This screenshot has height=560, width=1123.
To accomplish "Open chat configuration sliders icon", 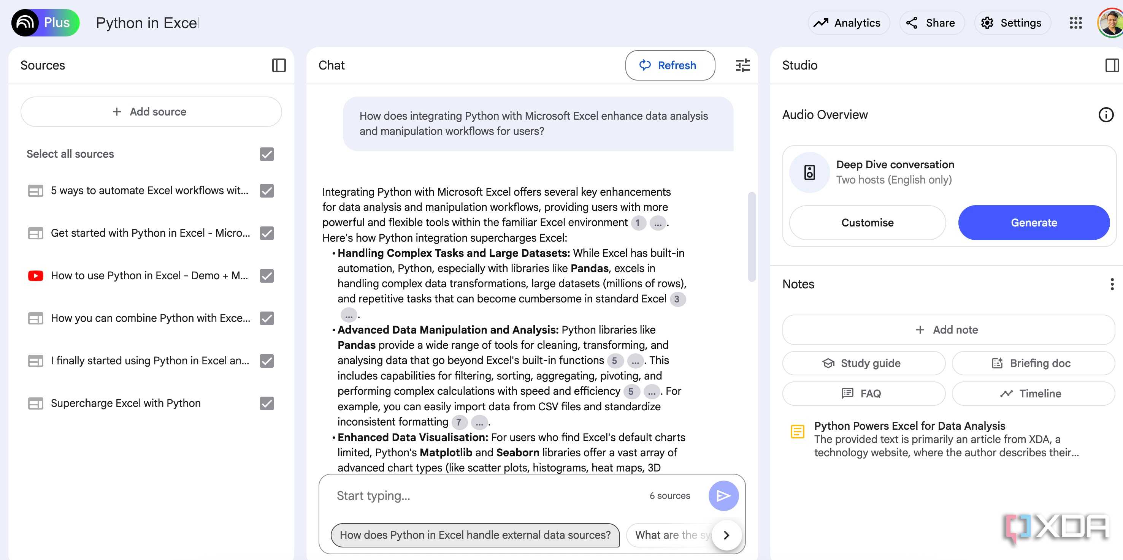I will 742,65.
